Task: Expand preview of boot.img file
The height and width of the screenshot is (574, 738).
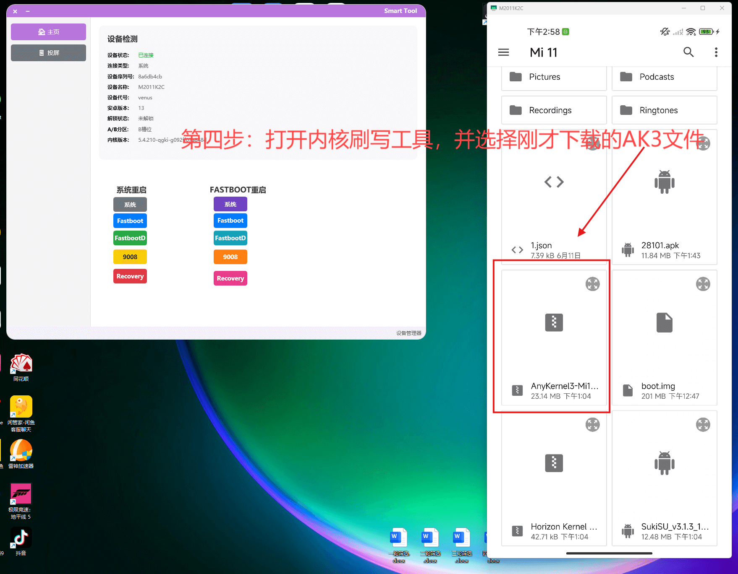Action: (703, 284)
